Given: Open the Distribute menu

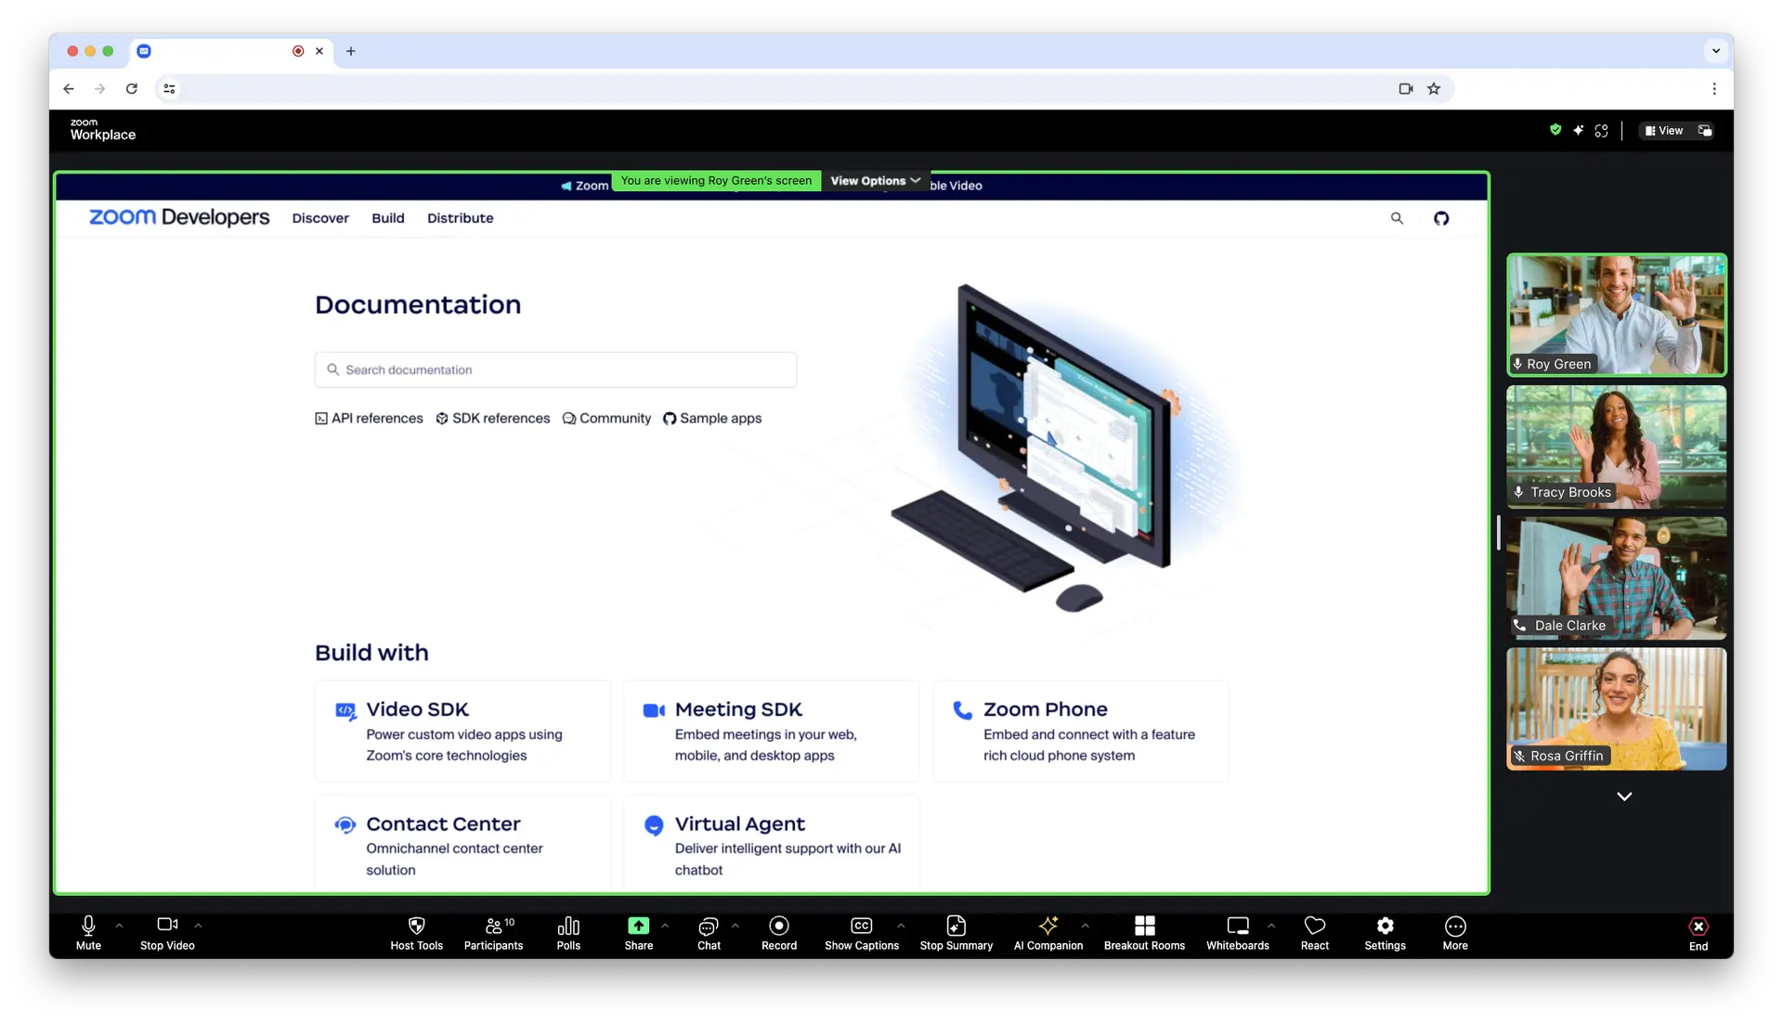Looking at the screenshot, I should click(460, 218).
